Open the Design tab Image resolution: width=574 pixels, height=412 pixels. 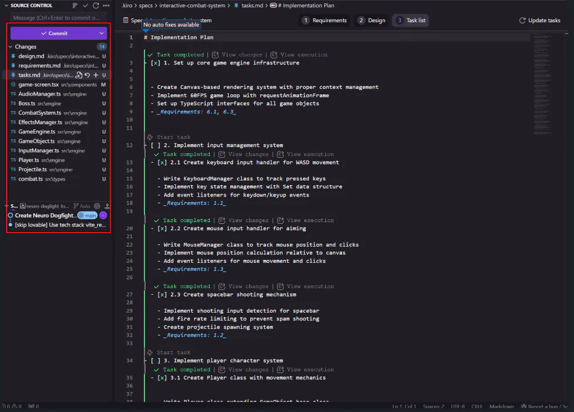(x=372, y=21)
